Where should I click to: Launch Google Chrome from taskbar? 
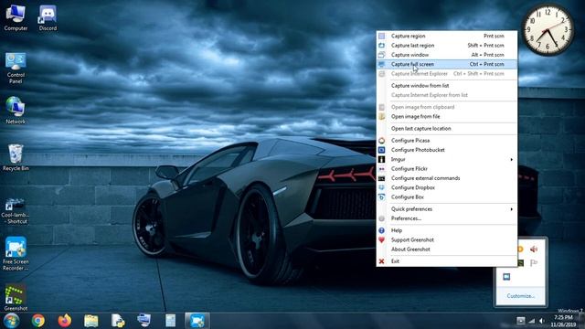[x=37, y=321]
